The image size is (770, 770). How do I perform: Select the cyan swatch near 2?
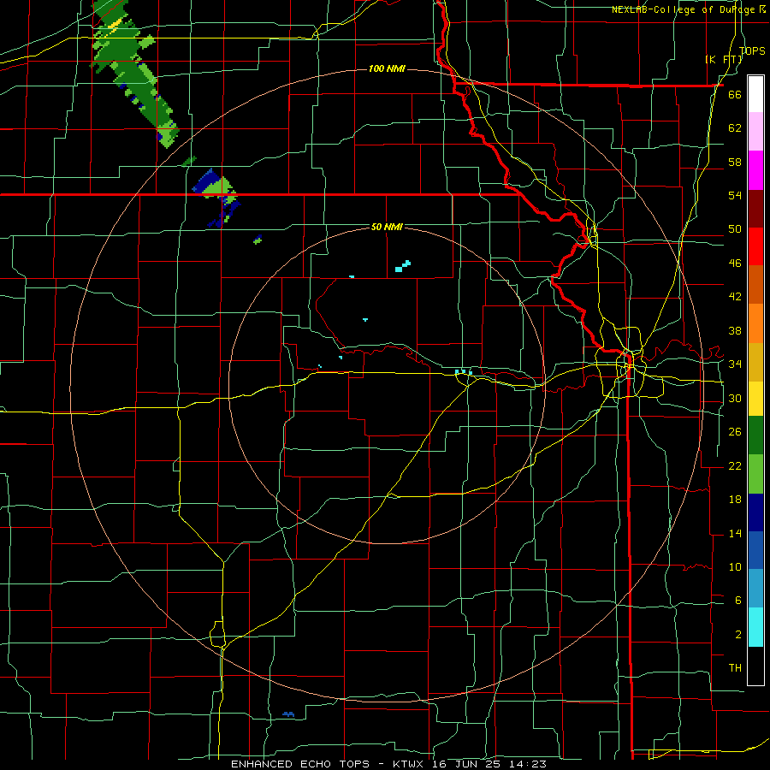(755, 627)
